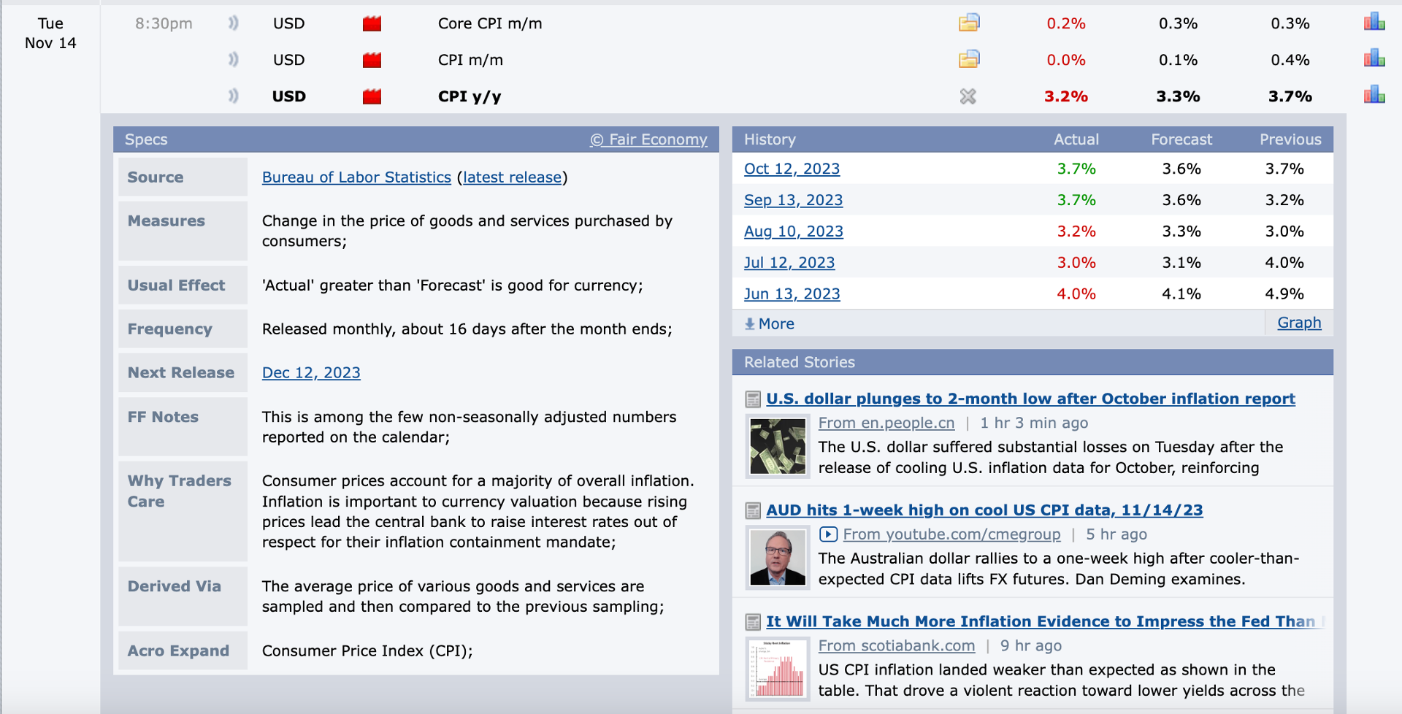Click the Tue Nov 14 date cell
This screenshot has width=1402, height=714.
[50, 33]
